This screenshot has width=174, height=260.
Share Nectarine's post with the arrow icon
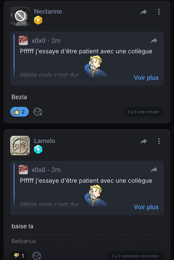(x=144, y=12)
